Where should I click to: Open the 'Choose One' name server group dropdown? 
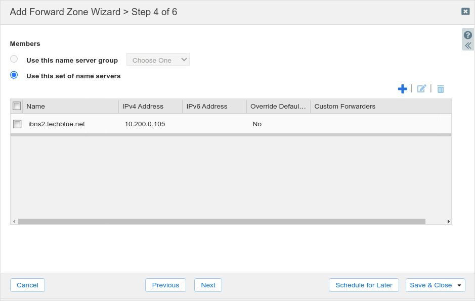(158, 60)
